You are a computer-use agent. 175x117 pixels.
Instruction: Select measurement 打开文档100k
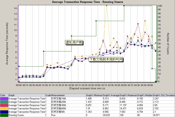click(x=59, y=99)
